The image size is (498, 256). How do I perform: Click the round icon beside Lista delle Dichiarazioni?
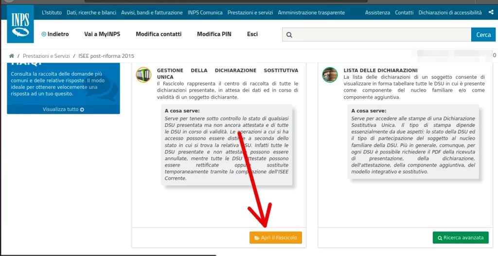tap(330, 75)
